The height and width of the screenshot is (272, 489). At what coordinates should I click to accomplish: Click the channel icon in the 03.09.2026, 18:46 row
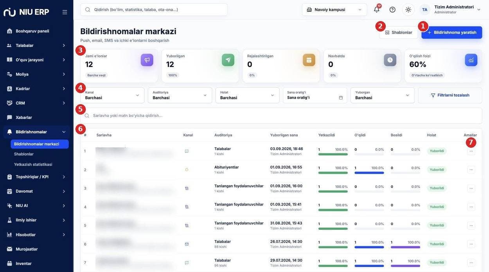[187, 151]
